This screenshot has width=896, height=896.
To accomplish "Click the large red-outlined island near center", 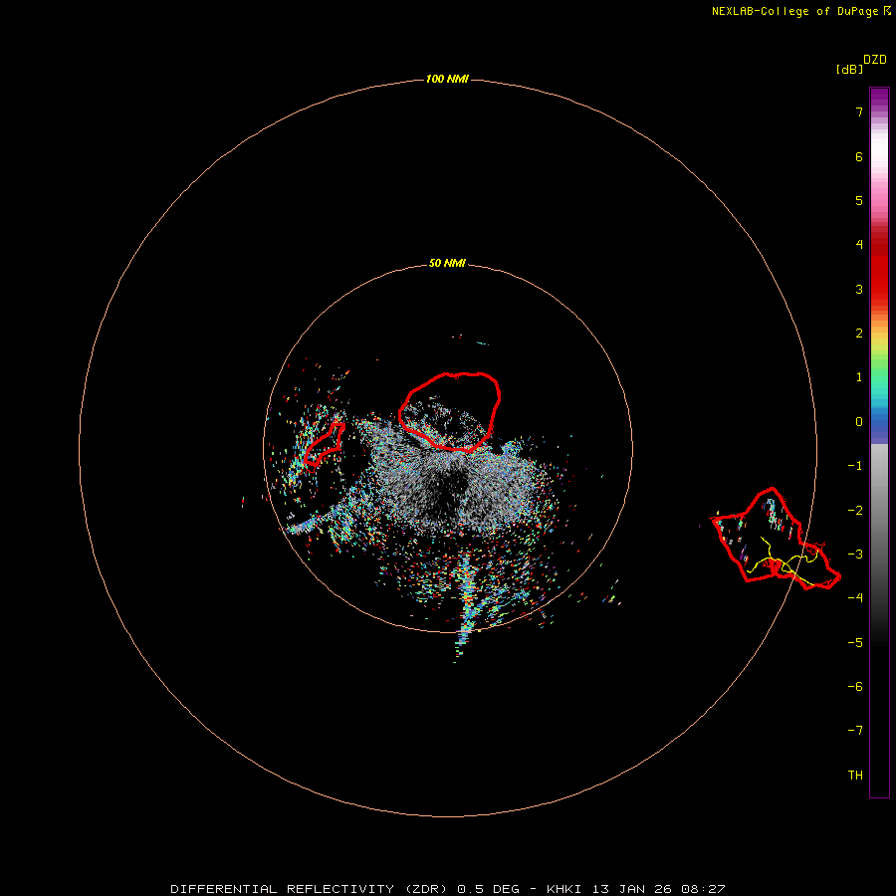I will coord(450,412).
